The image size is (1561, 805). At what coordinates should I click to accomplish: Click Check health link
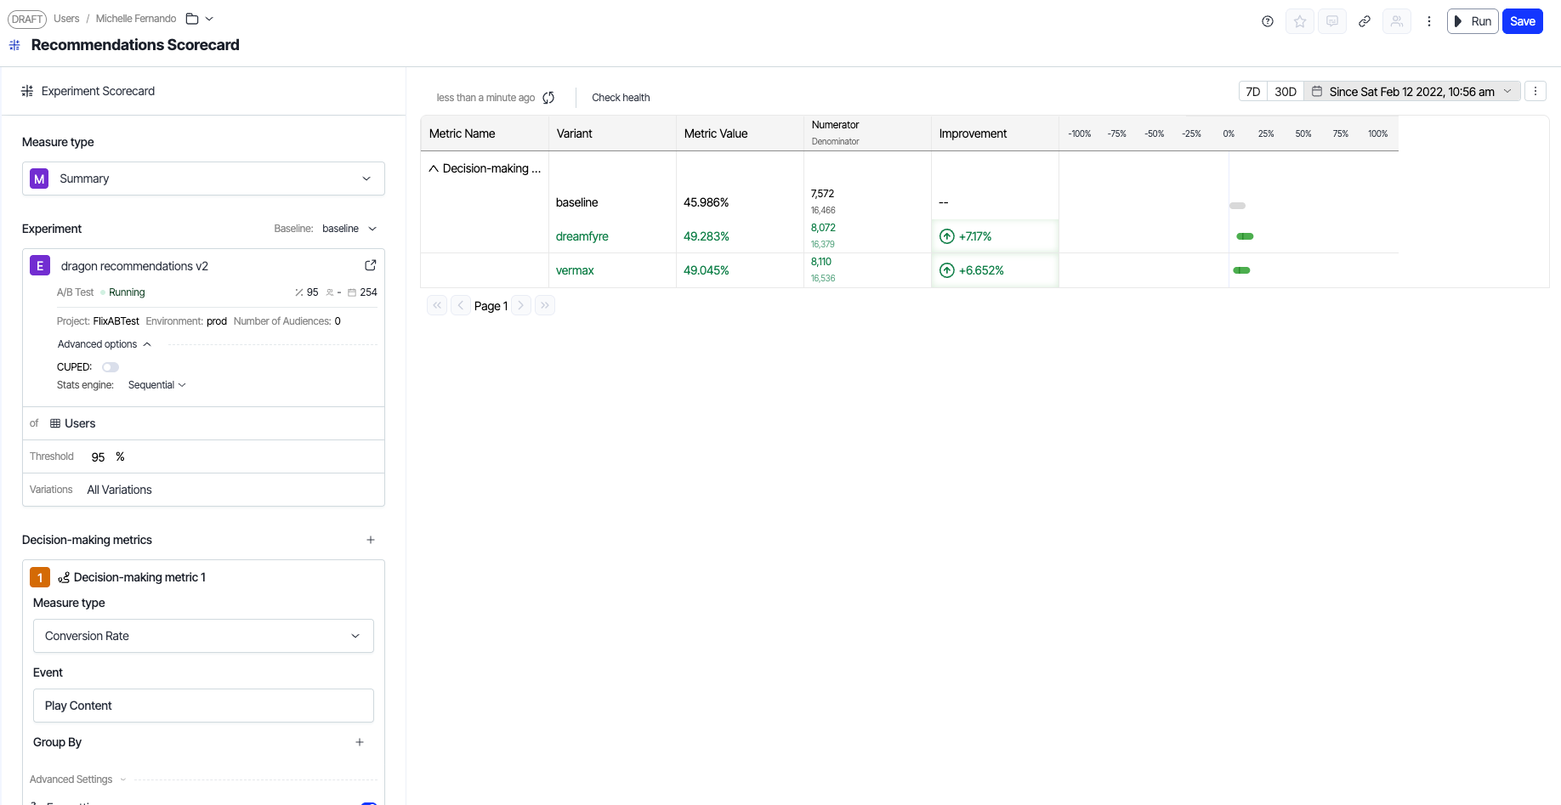(621, 98)
